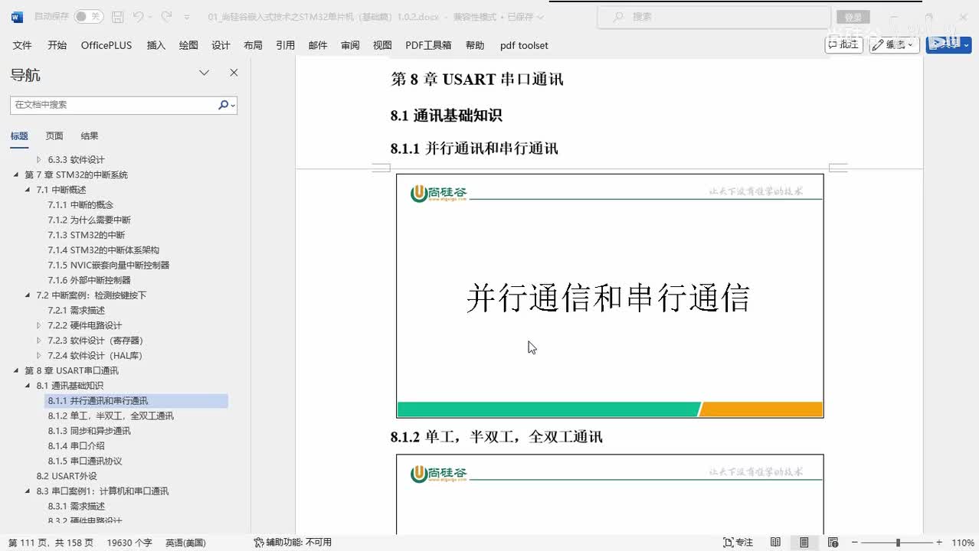Open the PDF工具箱 tab

tap(428, 45)
